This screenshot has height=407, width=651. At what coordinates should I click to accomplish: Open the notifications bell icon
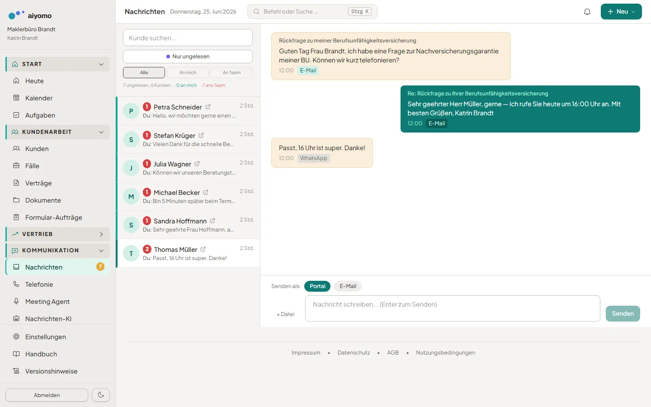click(x=587, y=12)
